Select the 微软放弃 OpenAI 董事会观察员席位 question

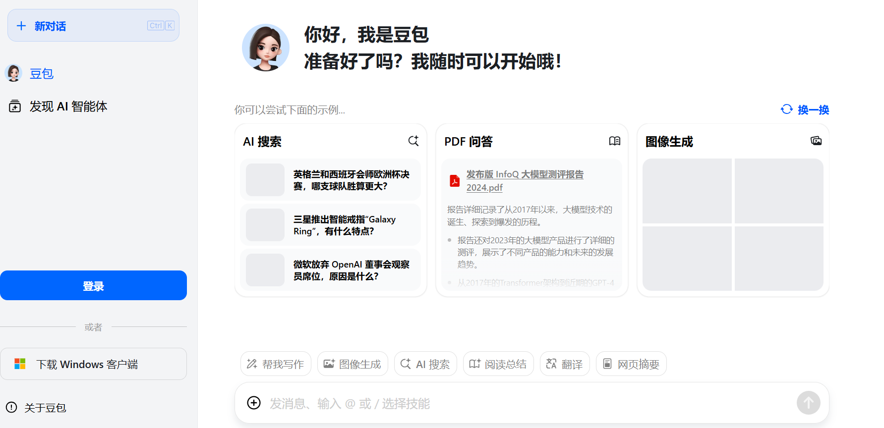coord(331,270)
